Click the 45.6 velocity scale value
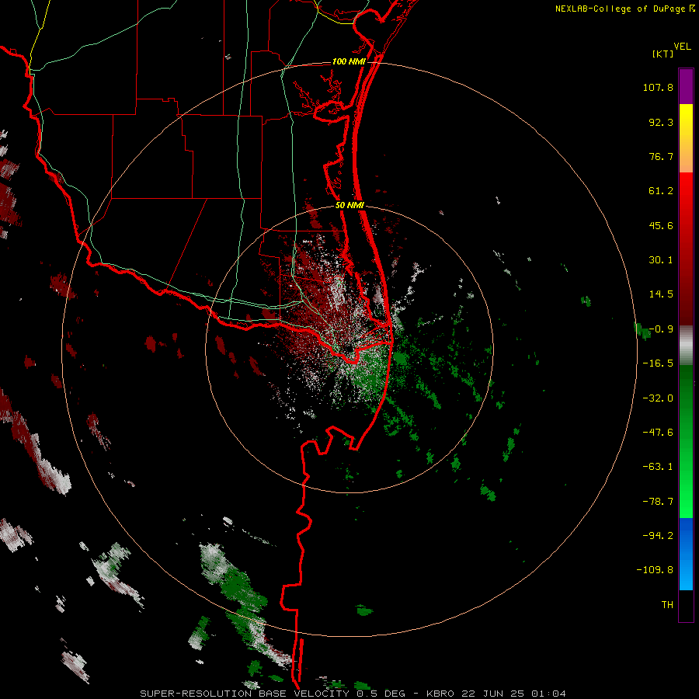The image size is (699, 699). click(661, 225)
